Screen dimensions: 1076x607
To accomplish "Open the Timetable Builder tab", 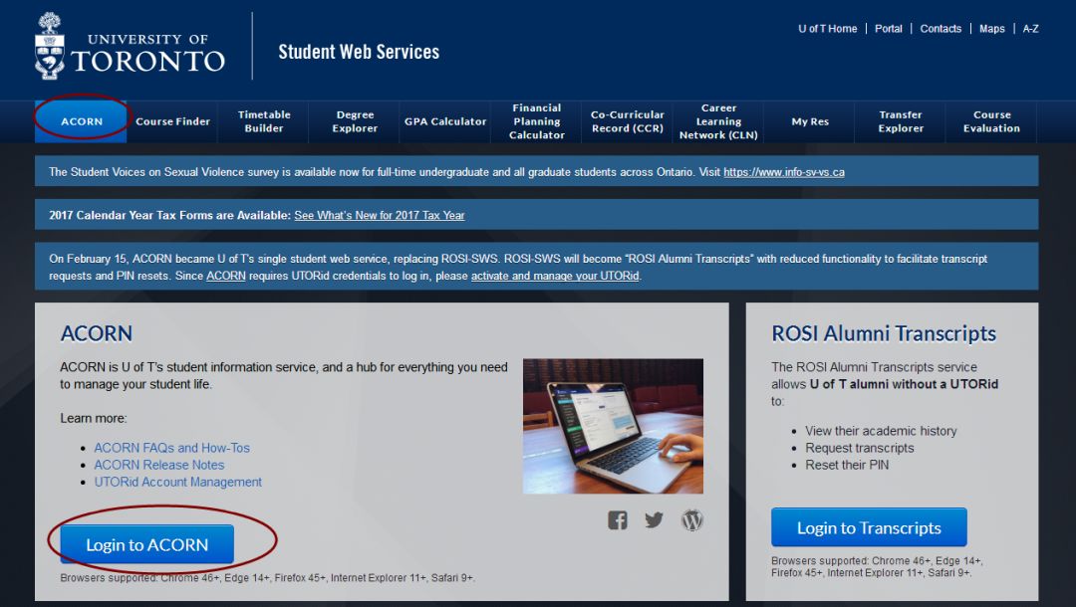I will tap(264, 121).
